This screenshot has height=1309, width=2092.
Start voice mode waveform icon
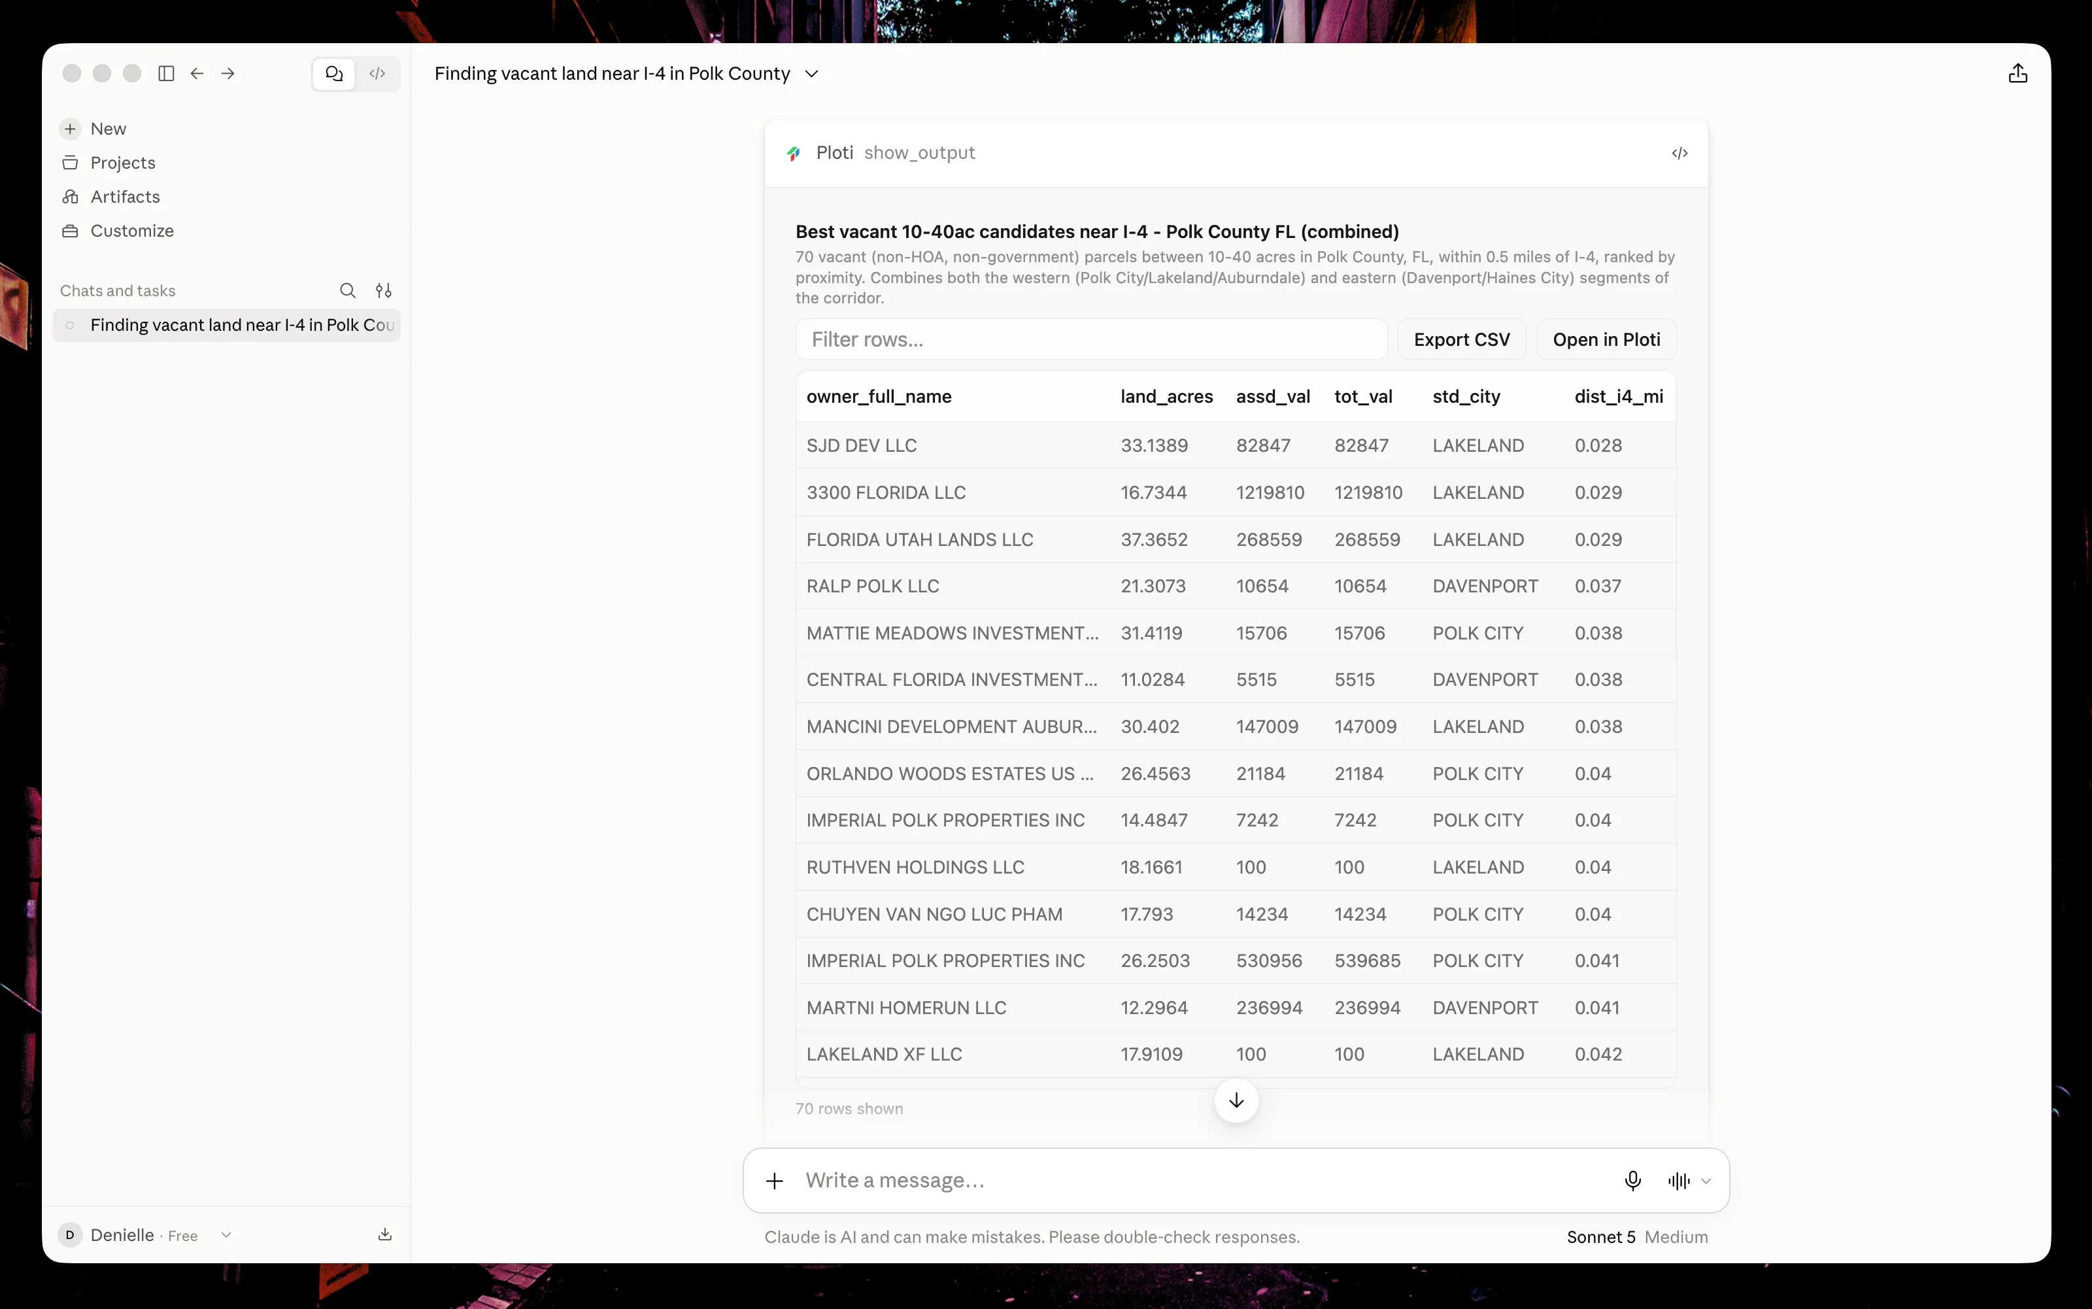(x=1678, y=1181)
